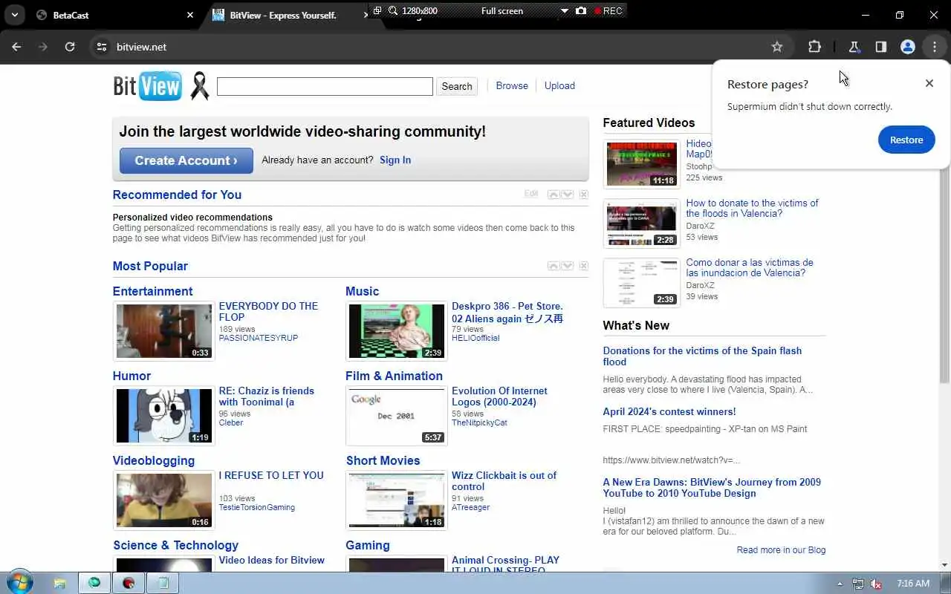951x594 pixels.
Task: Open the Upload link
Action: 559,85
